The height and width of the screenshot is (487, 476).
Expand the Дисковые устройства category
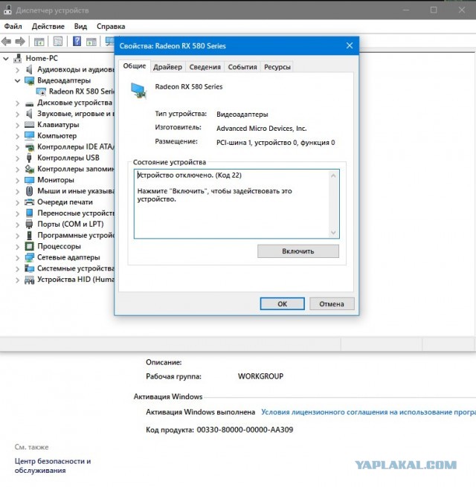(x=17, y=103)
